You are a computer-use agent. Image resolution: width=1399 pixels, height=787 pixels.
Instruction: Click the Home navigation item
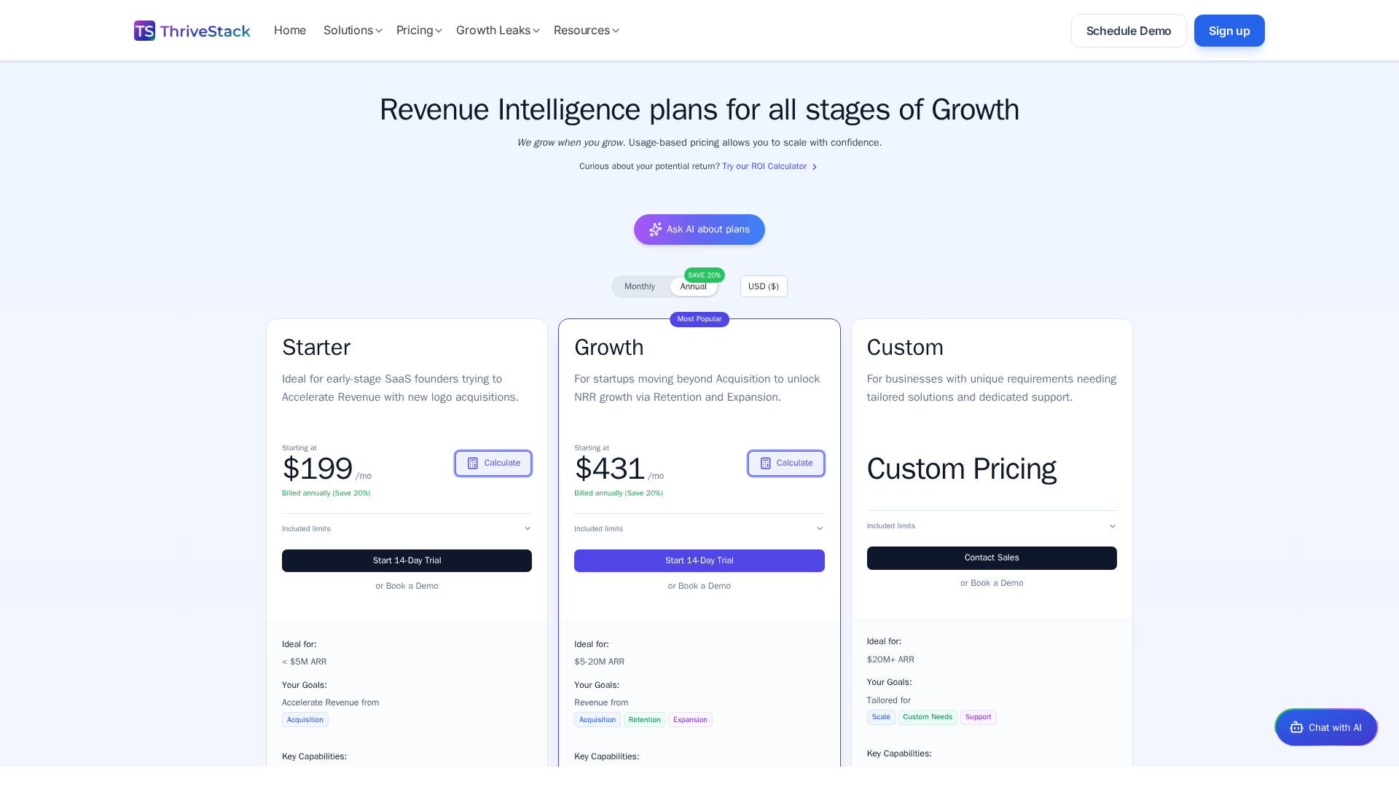[x=290, y=30]
